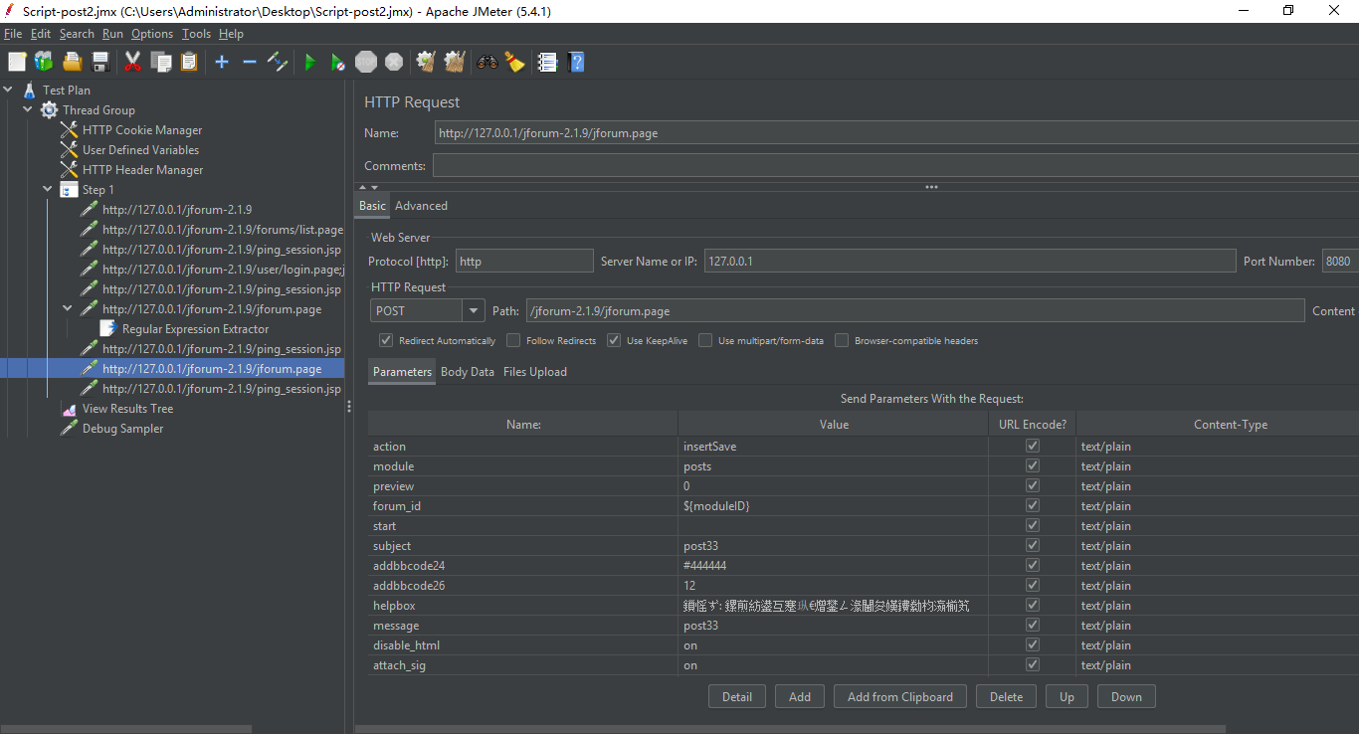
Task: Enable Browser-compatible headers checkbox
Action: [842, 340]
